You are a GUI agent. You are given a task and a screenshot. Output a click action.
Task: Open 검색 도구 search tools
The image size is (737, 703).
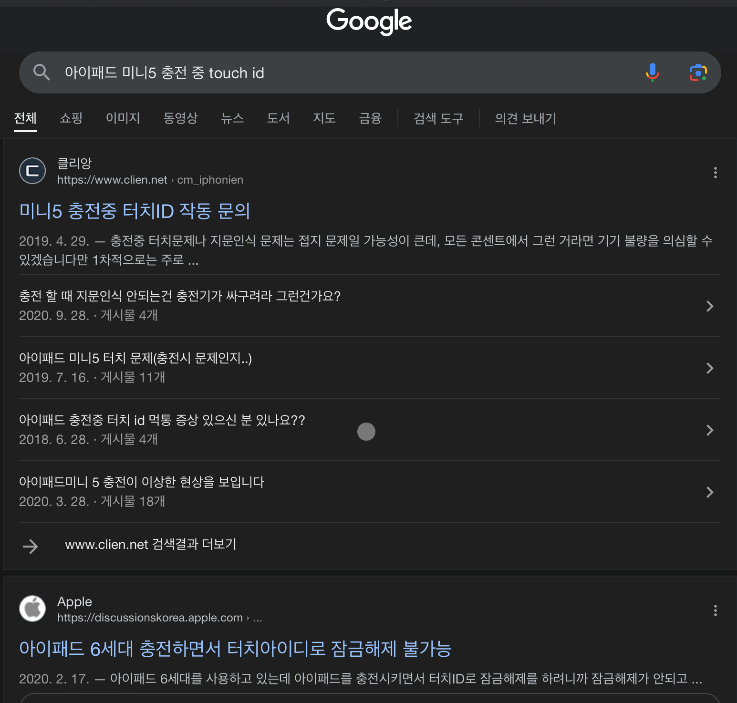pyautogui.click(x=437, y=119)
